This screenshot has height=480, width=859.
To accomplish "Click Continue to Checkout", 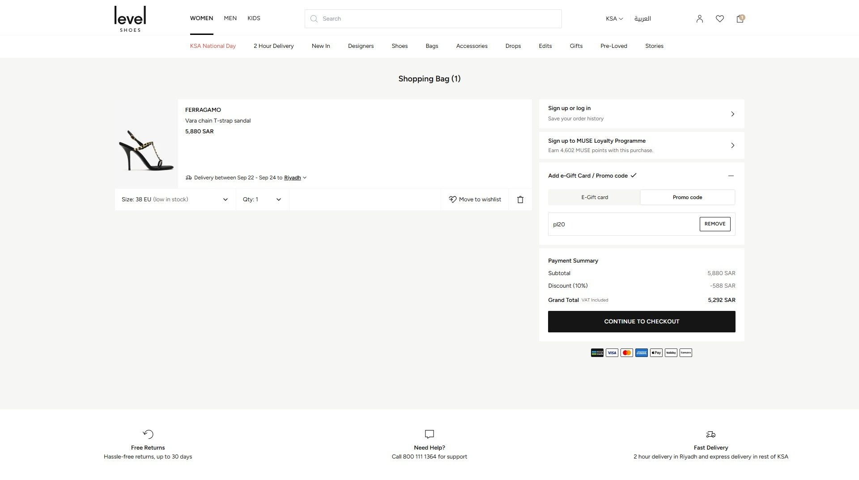I will point(642,322).
